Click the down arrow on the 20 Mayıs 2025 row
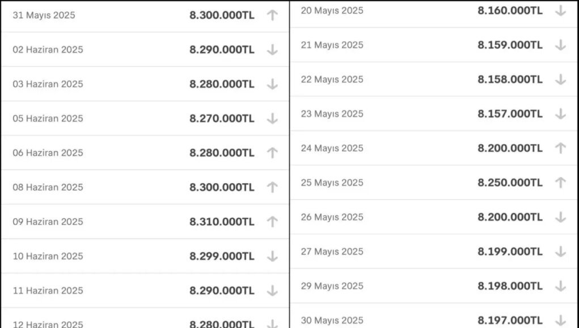 [x=560, y=11]
